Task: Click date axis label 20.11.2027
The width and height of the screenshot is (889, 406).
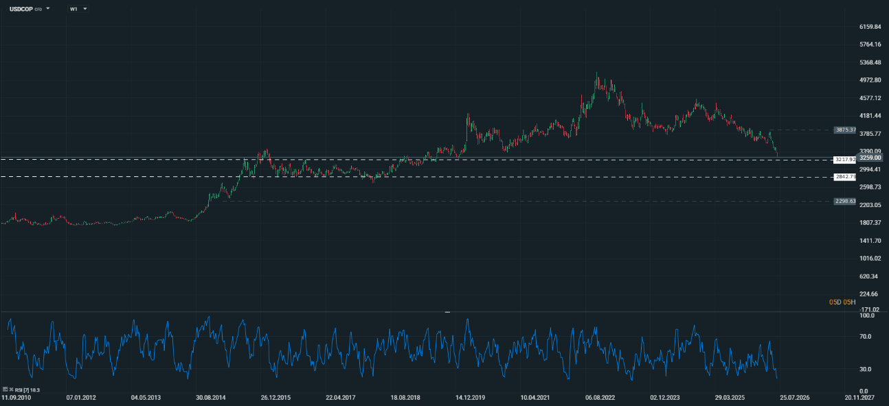Action: click(x=859, y=397)
